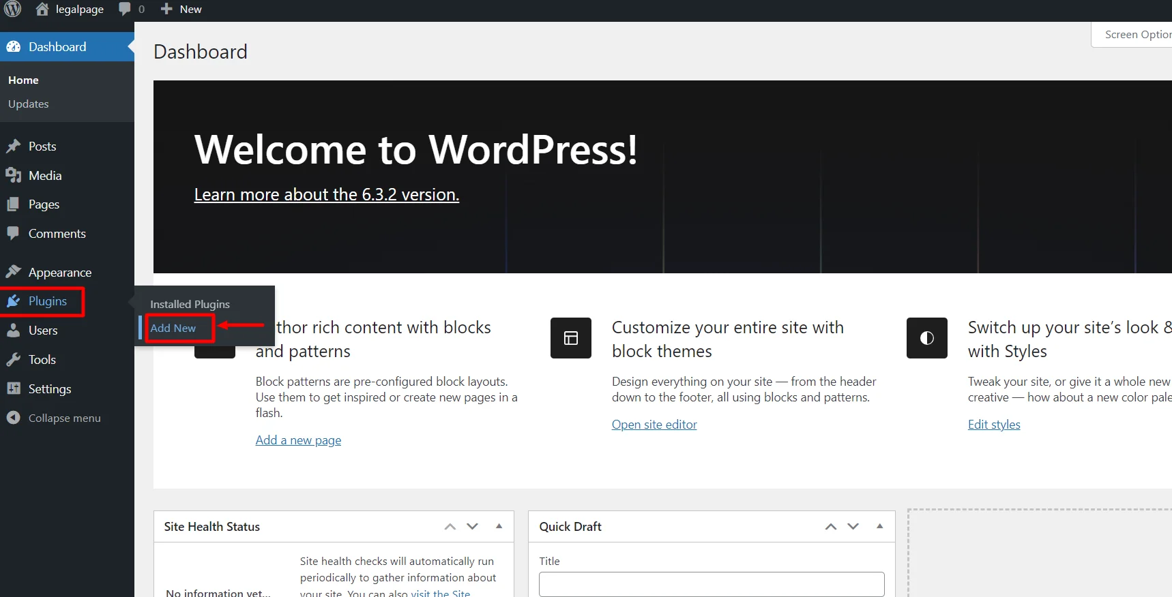Click the Add a new page link

pyautogui.click(x=298, y=440)
